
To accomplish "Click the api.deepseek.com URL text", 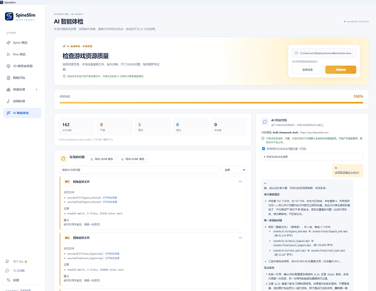I will pos(314,132).
